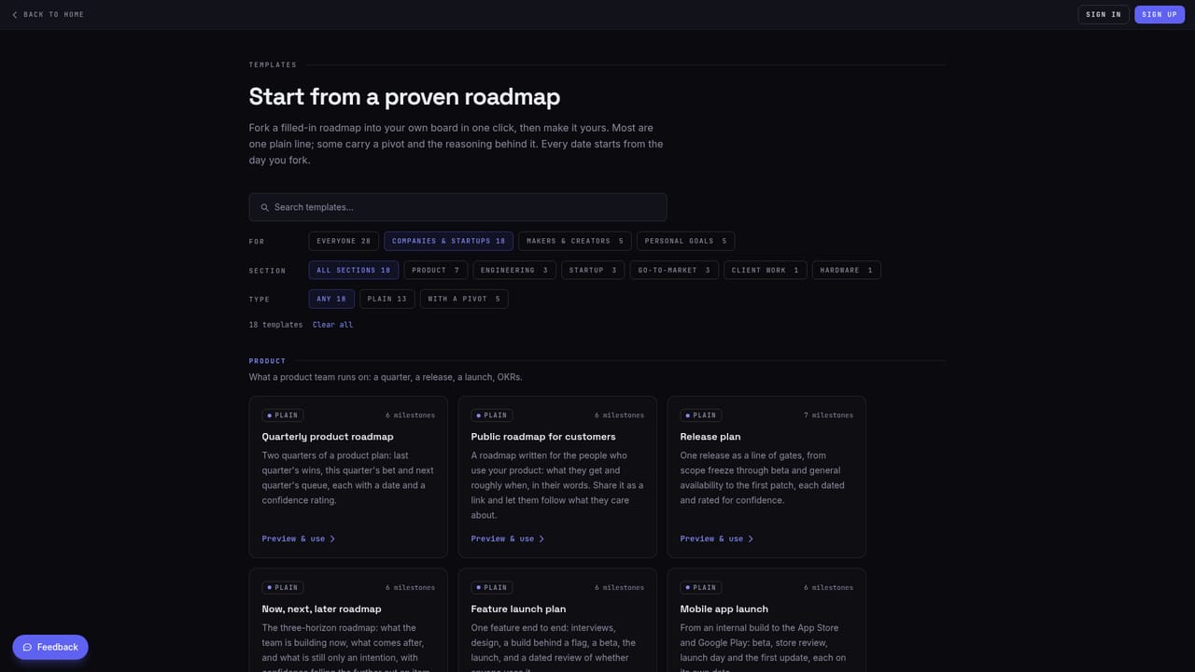1195x672 pixels.
Task: Click the Sign In button
Action: point(1104,15)
